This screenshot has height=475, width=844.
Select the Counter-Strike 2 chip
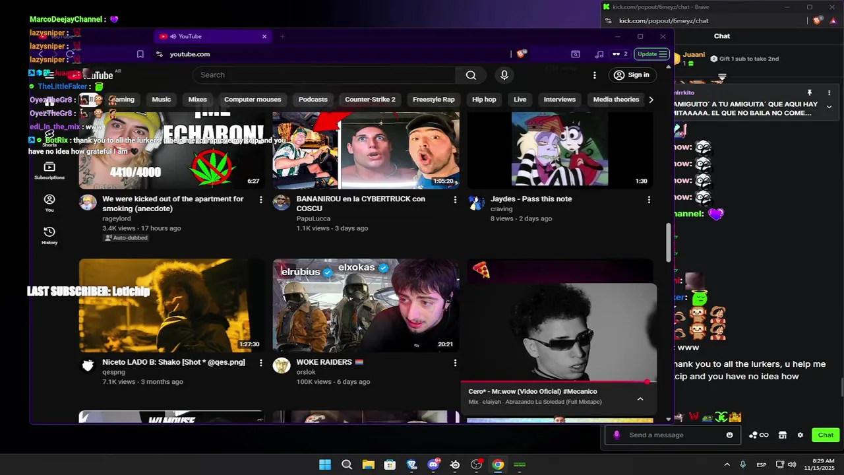[x=370, y=100]
